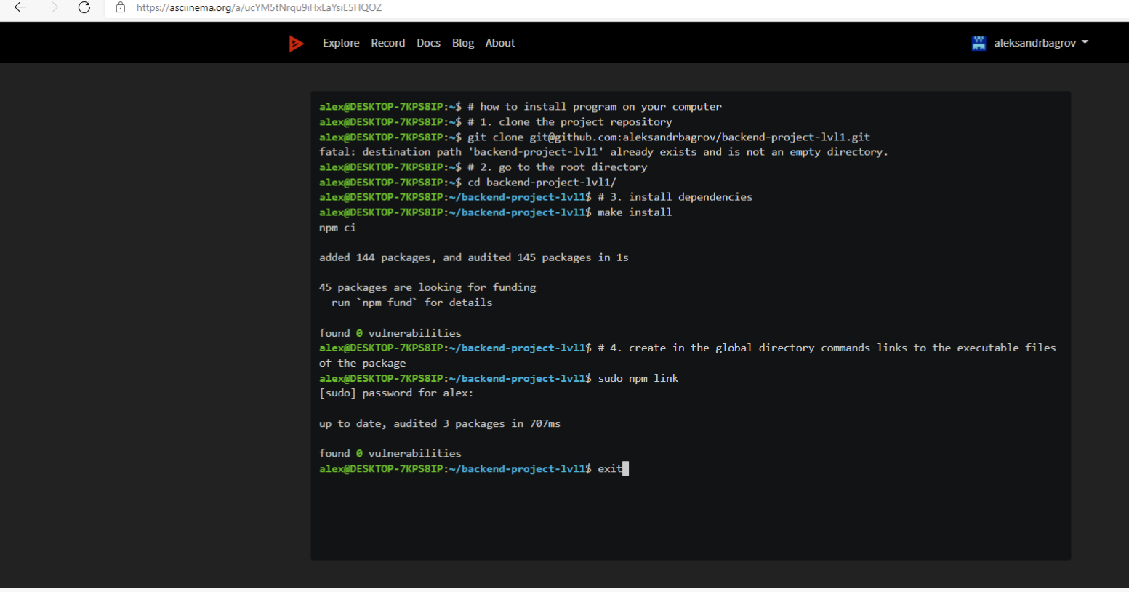The height and width of the screenshot is (592, 1129).
Task: Reload the page with the refresh icon
Action: 83,9
